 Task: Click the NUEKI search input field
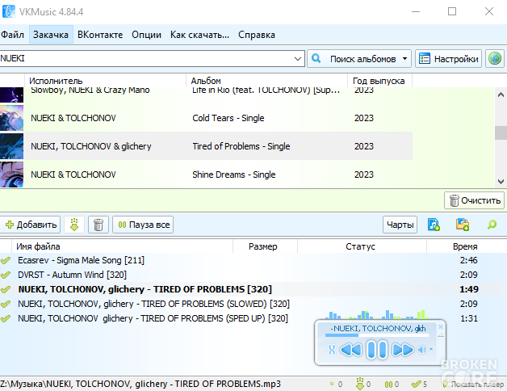(145, 59)
